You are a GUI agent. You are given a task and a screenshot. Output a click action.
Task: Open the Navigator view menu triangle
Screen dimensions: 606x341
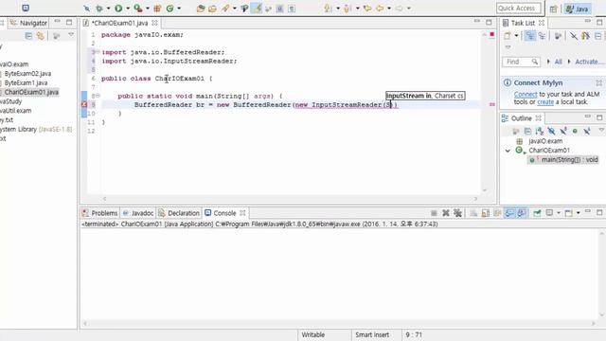[71, 35]
